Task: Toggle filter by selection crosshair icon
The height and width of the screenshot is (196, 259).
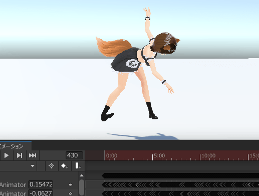Action: [51, 166]
